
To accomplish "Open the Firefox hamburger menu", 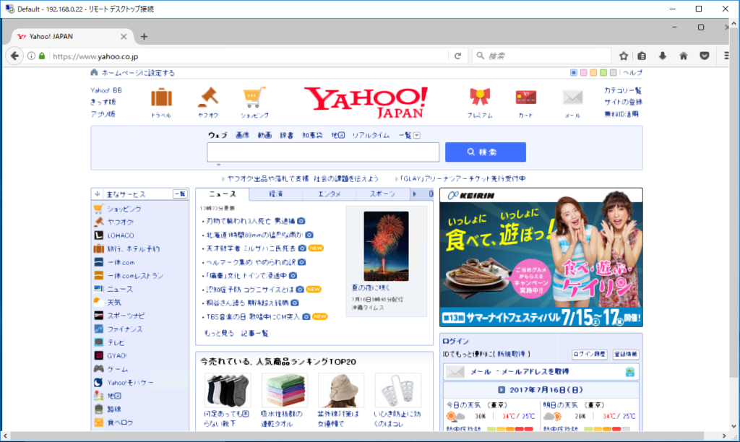I will point(726,56).
